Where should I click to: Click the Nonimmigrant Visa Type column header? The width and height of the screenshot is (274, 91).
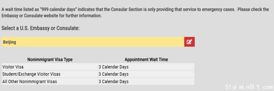(50, 60)
